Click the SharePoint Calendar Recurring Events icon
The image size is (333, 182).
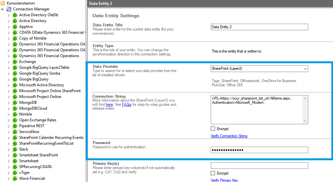click(x=15, y=138)
